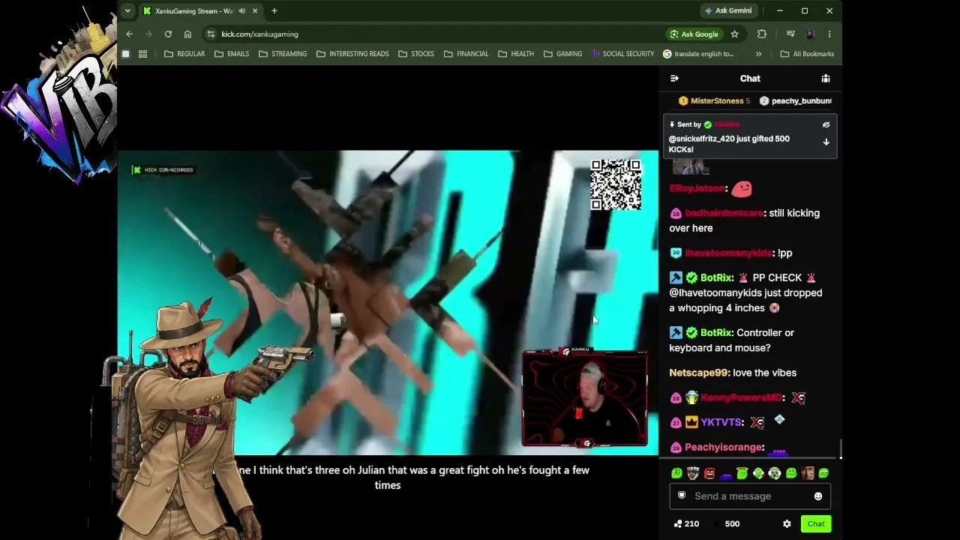Open the INTERESTING READS bookmarks folder

(352, 54)
